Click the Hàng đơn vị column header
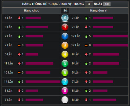The width and height of the screenshot is (130, 106). [x=99, y=11]
